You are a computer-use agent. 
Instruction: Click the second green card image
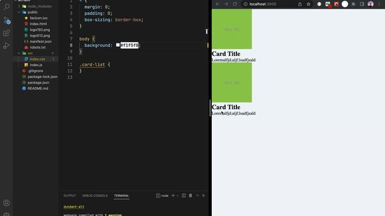click(232, 83)
